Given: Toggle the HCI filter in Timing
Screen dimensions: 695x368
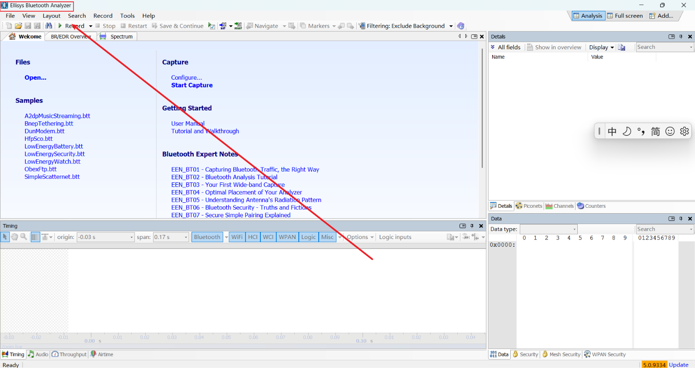Looking at the screenshot, I should point(253,237).
